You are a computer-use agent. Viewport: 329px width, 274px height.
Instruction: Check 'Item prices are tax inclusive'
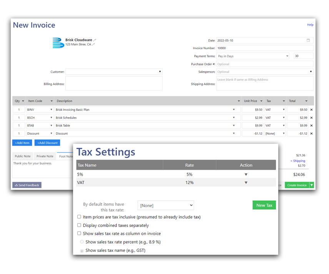click(79, 217)
